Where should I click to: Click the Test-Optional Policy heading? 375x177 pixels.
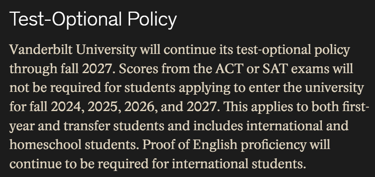pyautogui.click(x=93, y=19)
